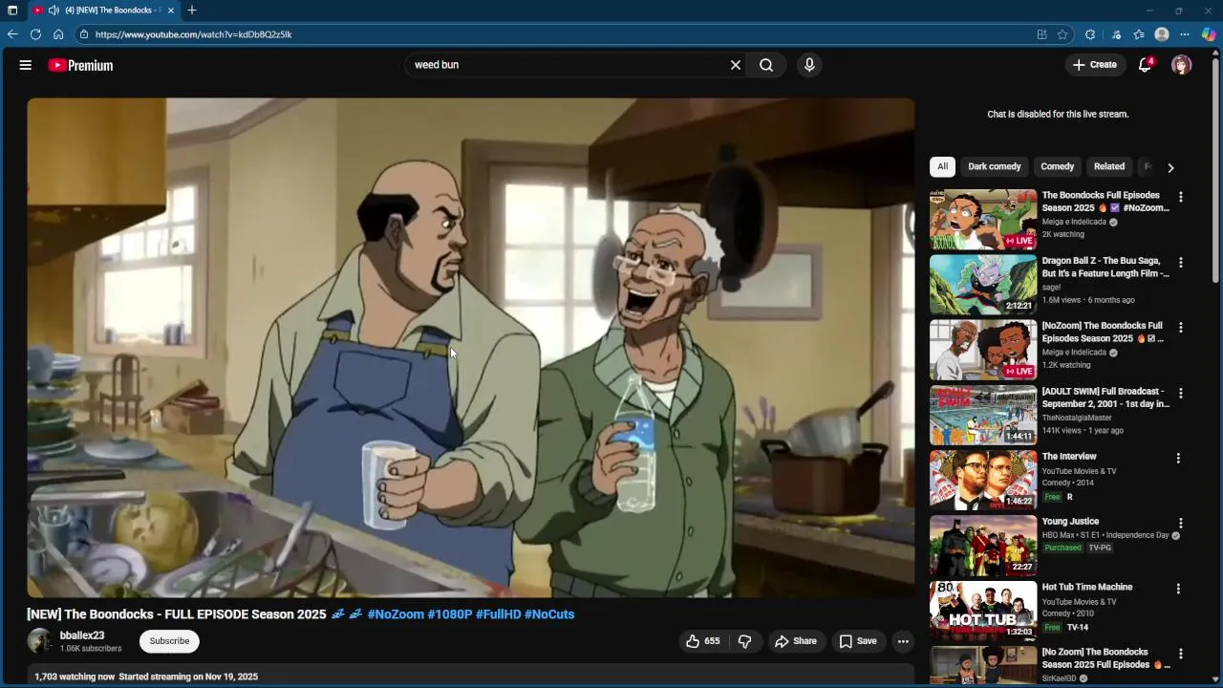Click hashtag #NoCuts in video title

[549, 614]
